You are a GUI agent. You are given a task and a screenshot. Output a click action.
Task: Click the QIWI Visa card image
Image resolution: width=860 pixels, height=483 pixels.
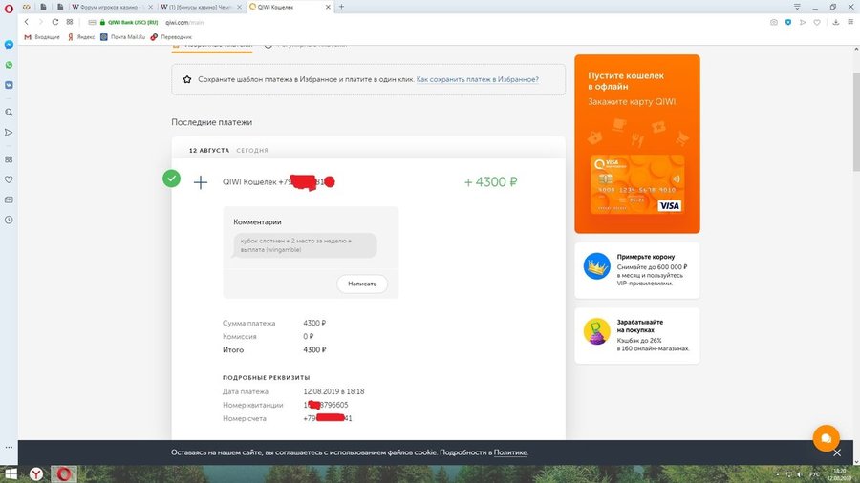click(x=637, y=185)
